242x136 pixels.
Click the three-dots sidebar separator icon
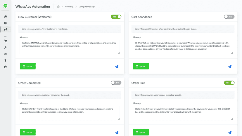pos(5,36)
